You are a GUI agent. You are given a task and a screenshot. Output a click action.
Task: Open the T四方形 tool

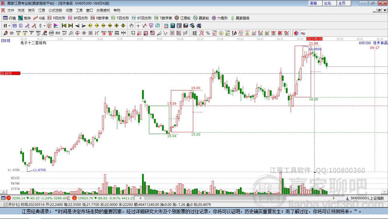click(x=120, y=18)
